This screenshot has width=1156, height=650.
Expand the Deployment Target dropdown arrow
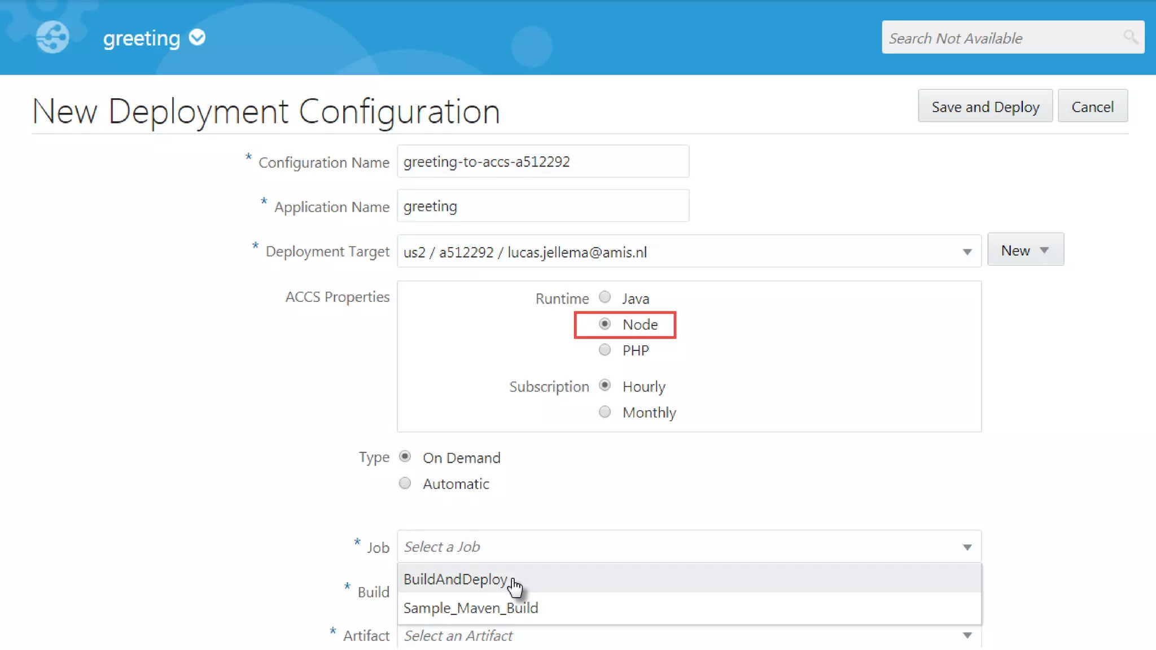click(967, 252)
